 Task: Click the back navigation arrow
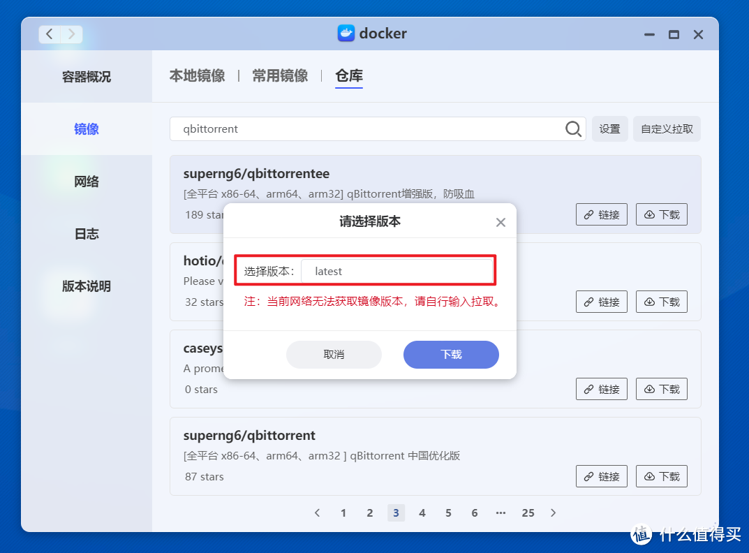(x=49, y=34)
